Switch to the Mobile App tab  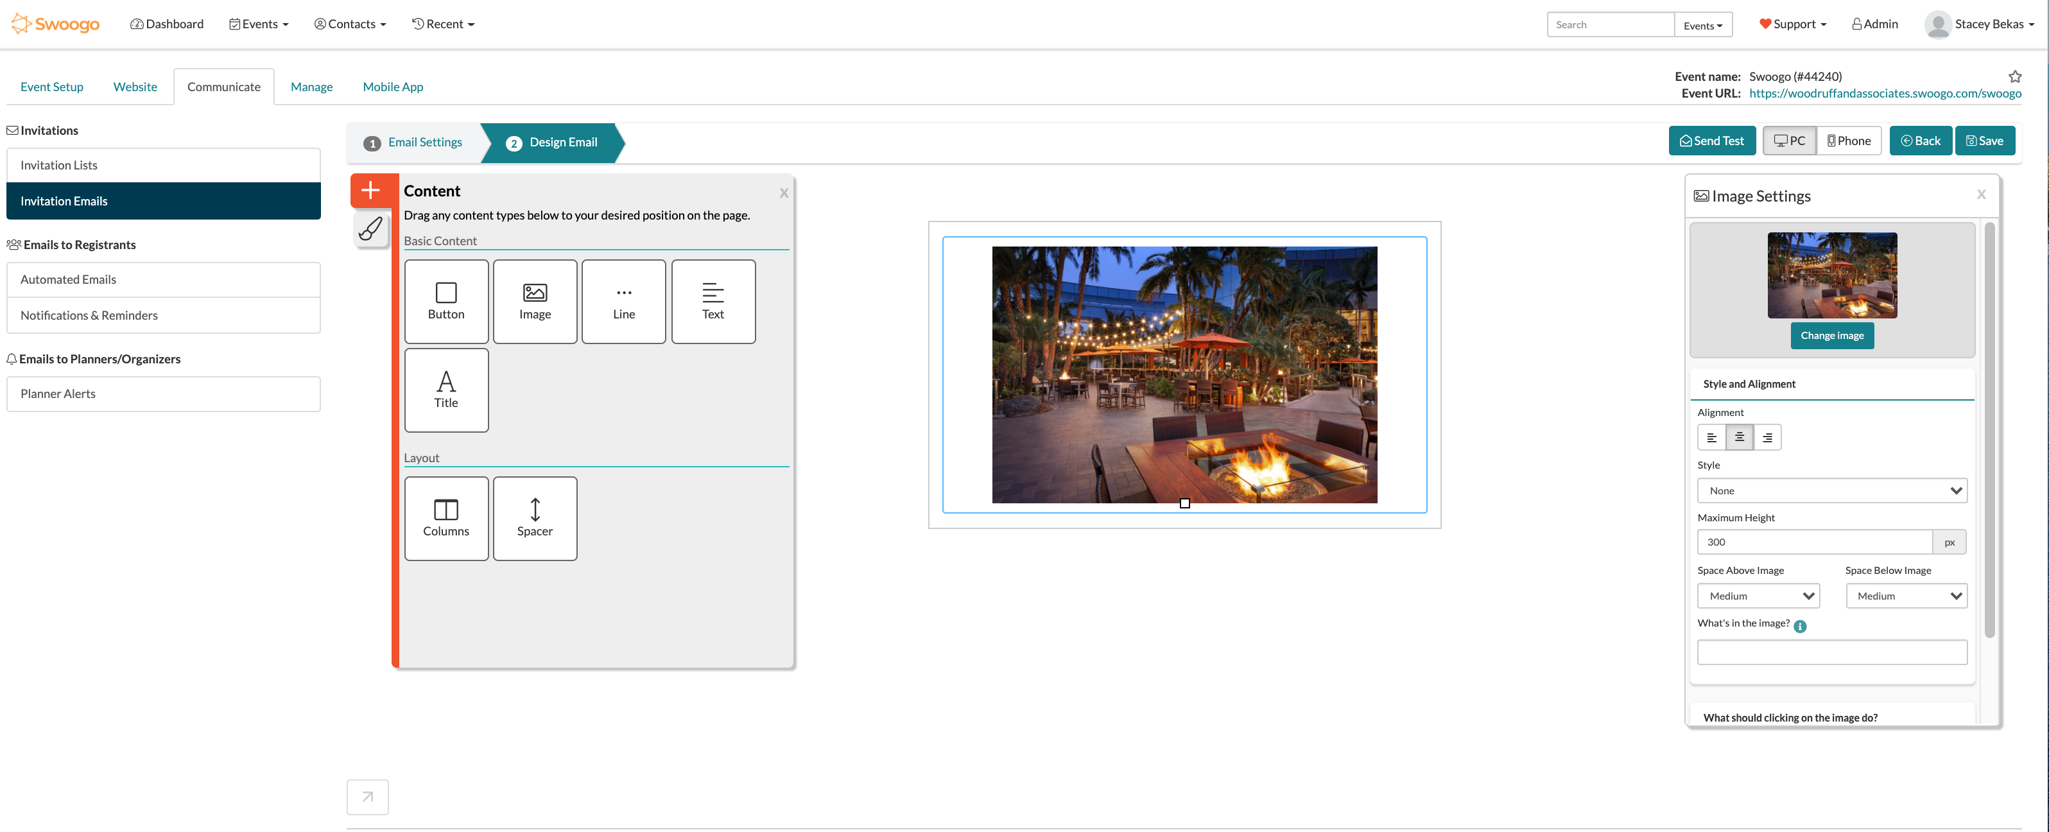(x=393, y=87)
